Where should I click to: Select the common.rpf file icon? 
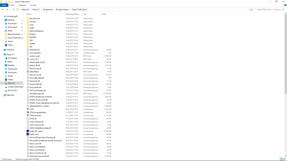28,56
